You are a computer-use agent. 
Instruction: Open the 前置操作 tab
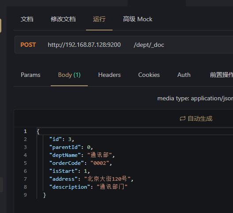tap(222, 75)
